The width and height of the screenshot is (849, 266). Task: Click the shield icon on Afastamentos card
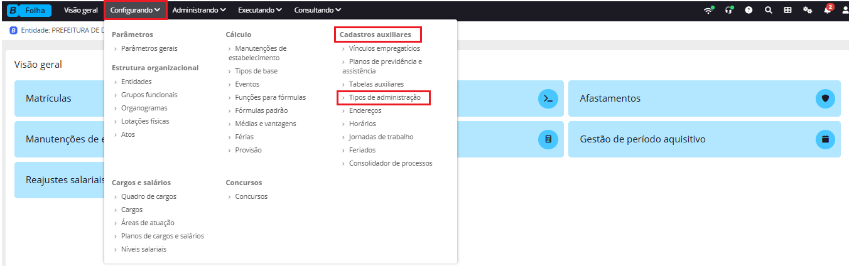826,98
